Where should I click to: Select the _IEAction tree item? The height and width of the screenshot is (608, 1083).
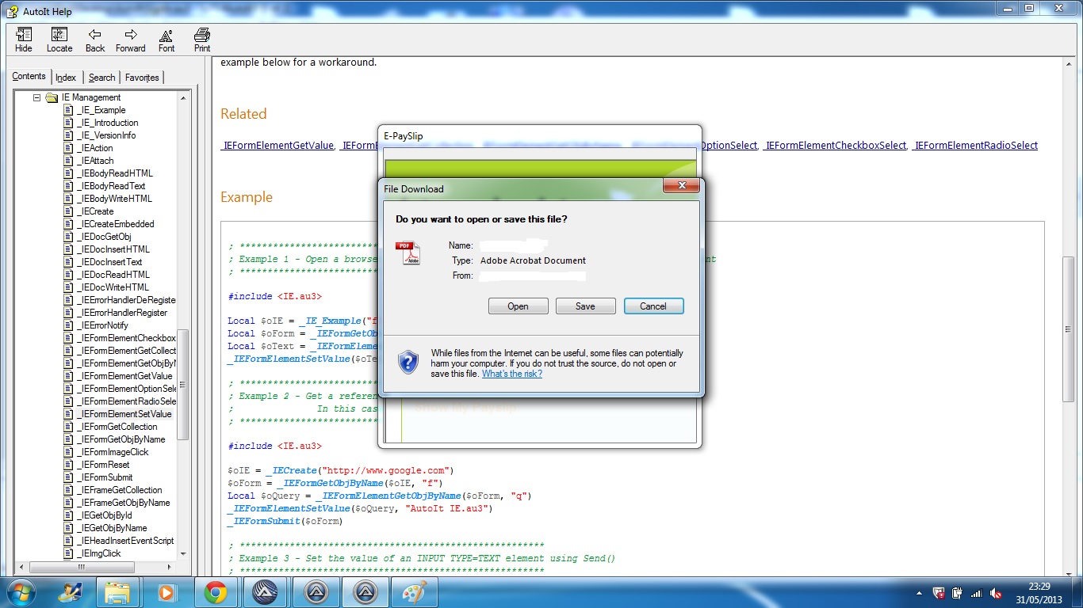pyautogui.click(x=95, y=148)
